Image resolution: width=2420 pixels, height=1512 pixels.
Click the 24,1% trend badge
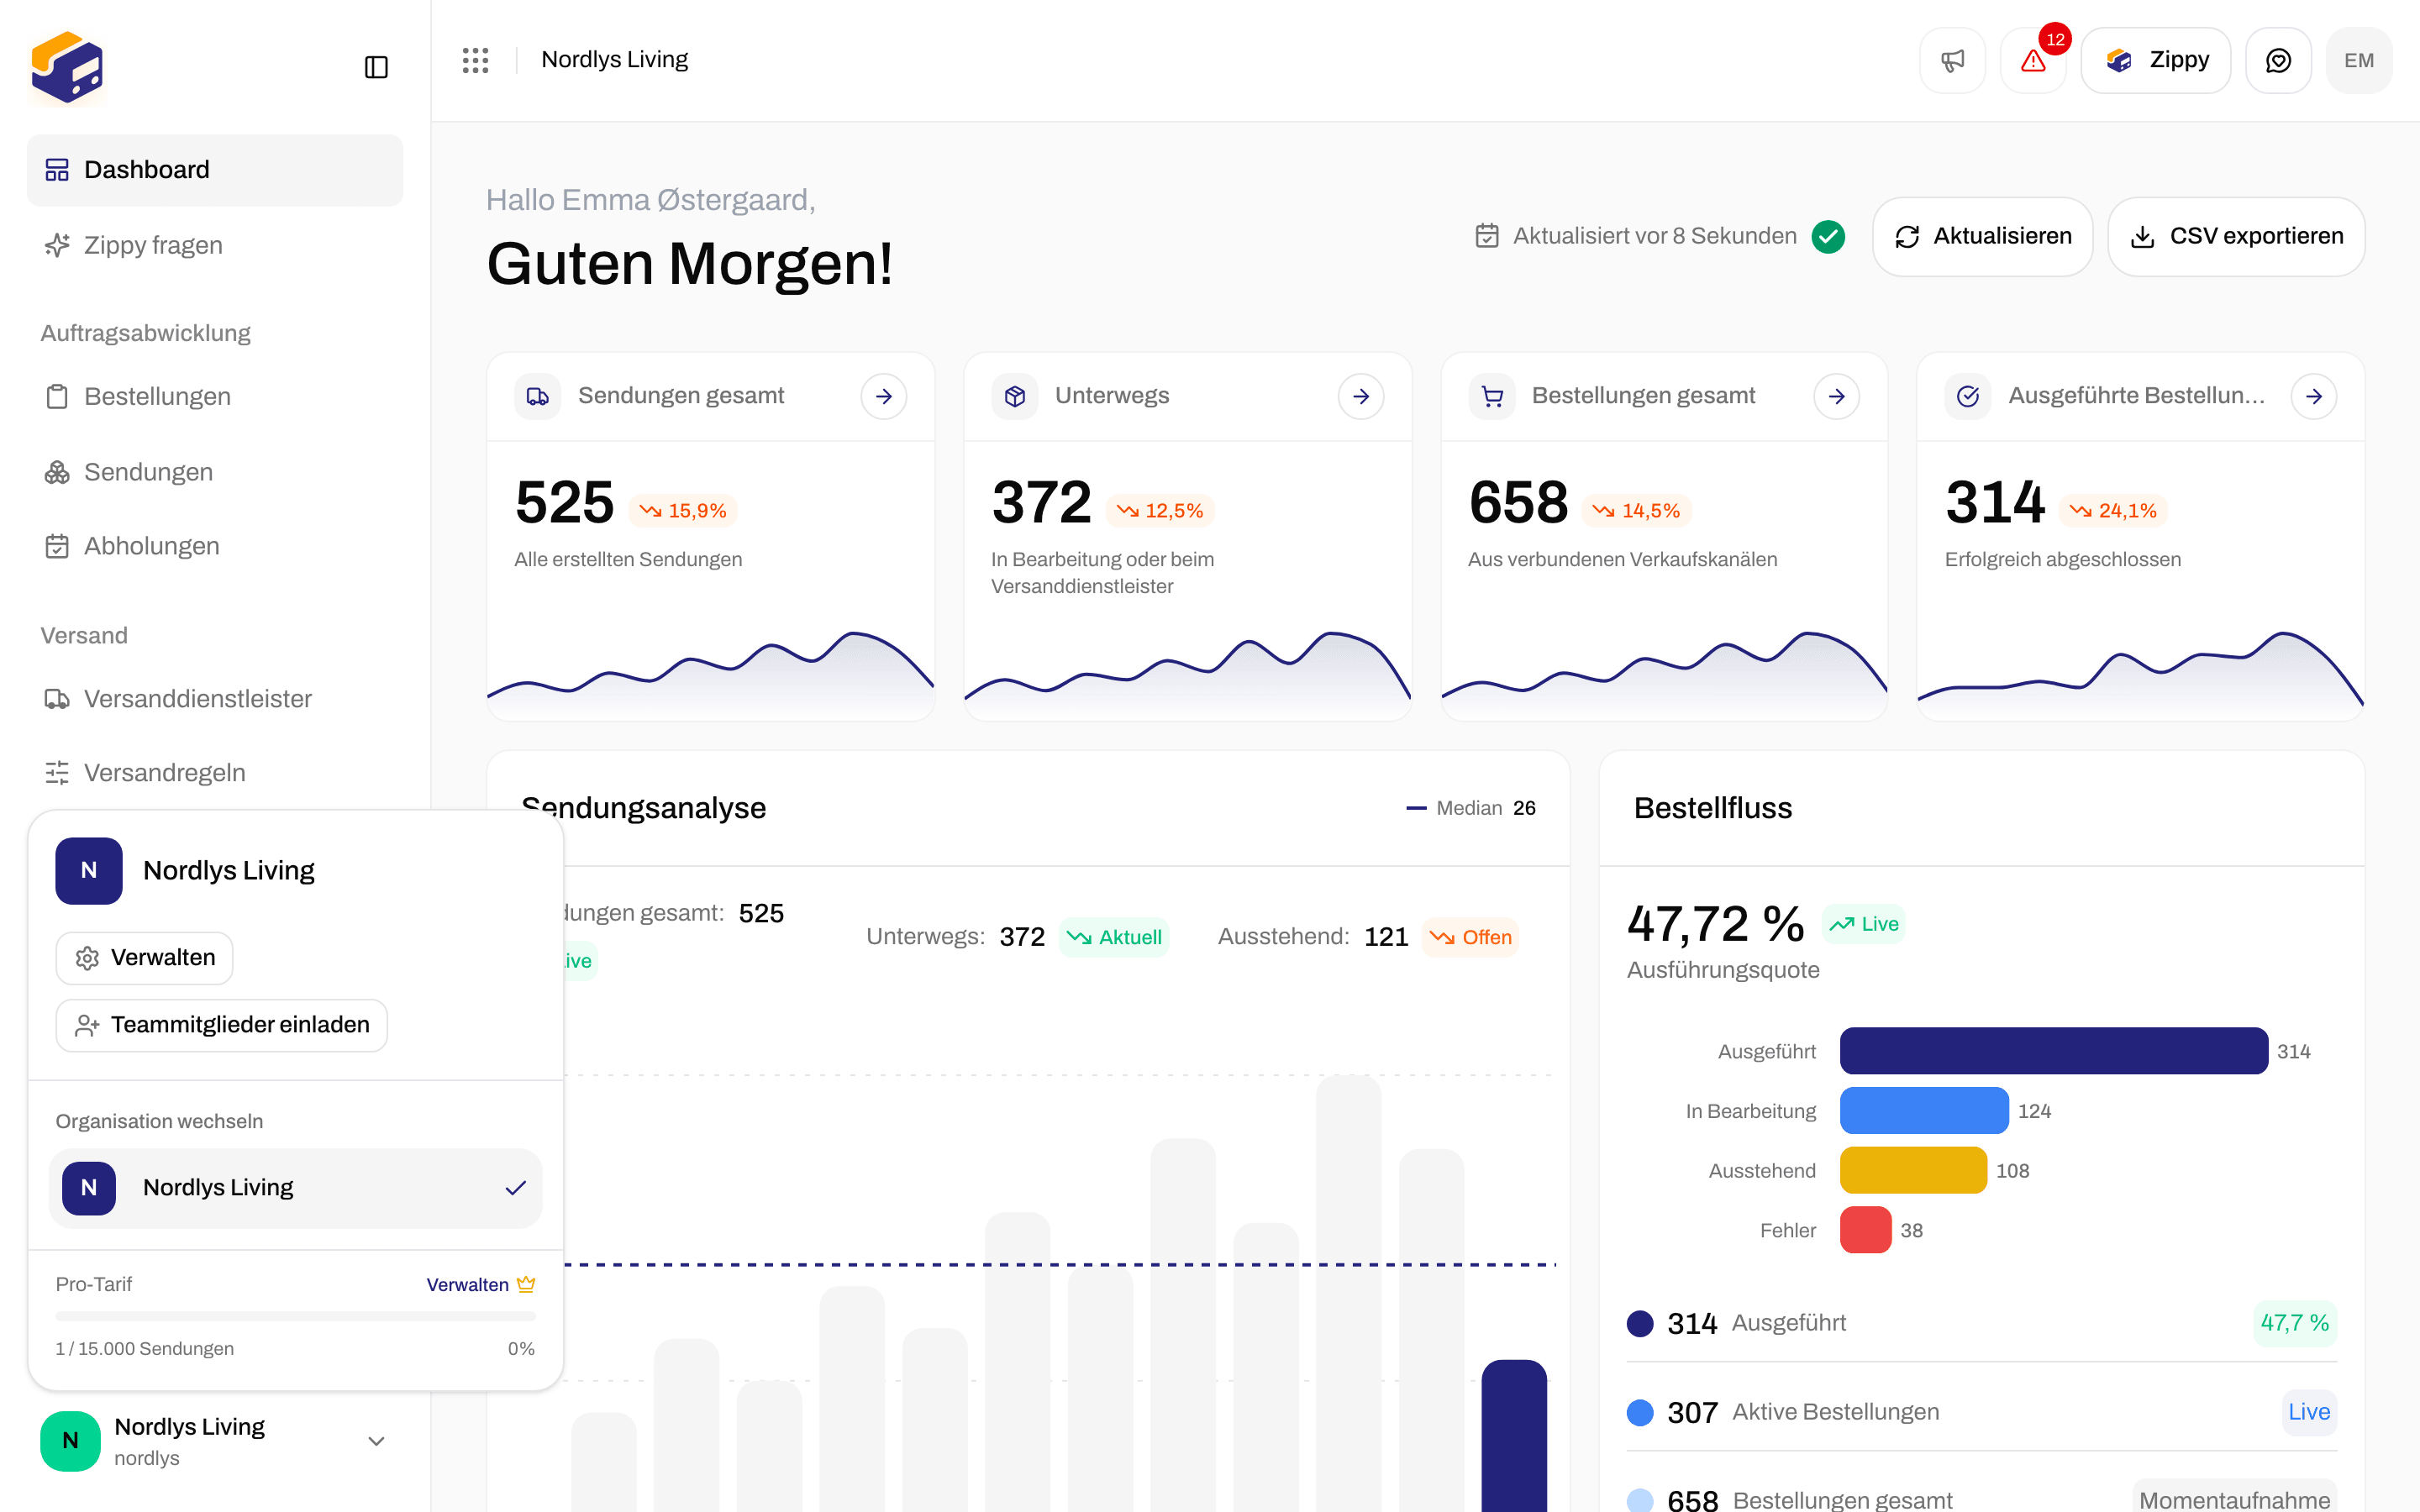point(2114,511)
